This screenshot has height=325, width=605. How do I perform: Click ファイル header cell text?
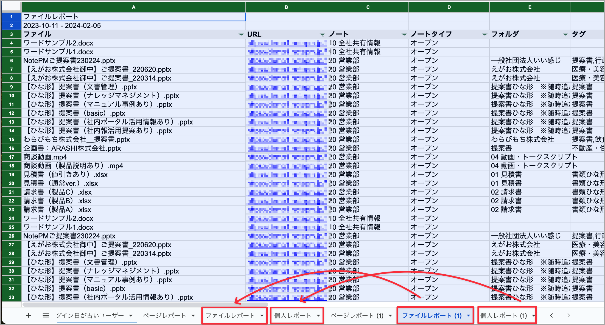37,34
